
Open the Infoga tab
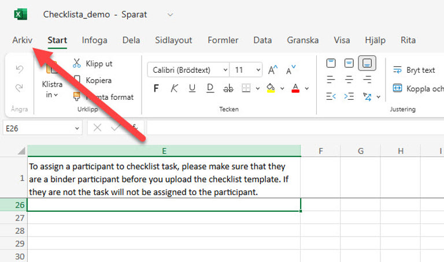[x=95, y=40]
